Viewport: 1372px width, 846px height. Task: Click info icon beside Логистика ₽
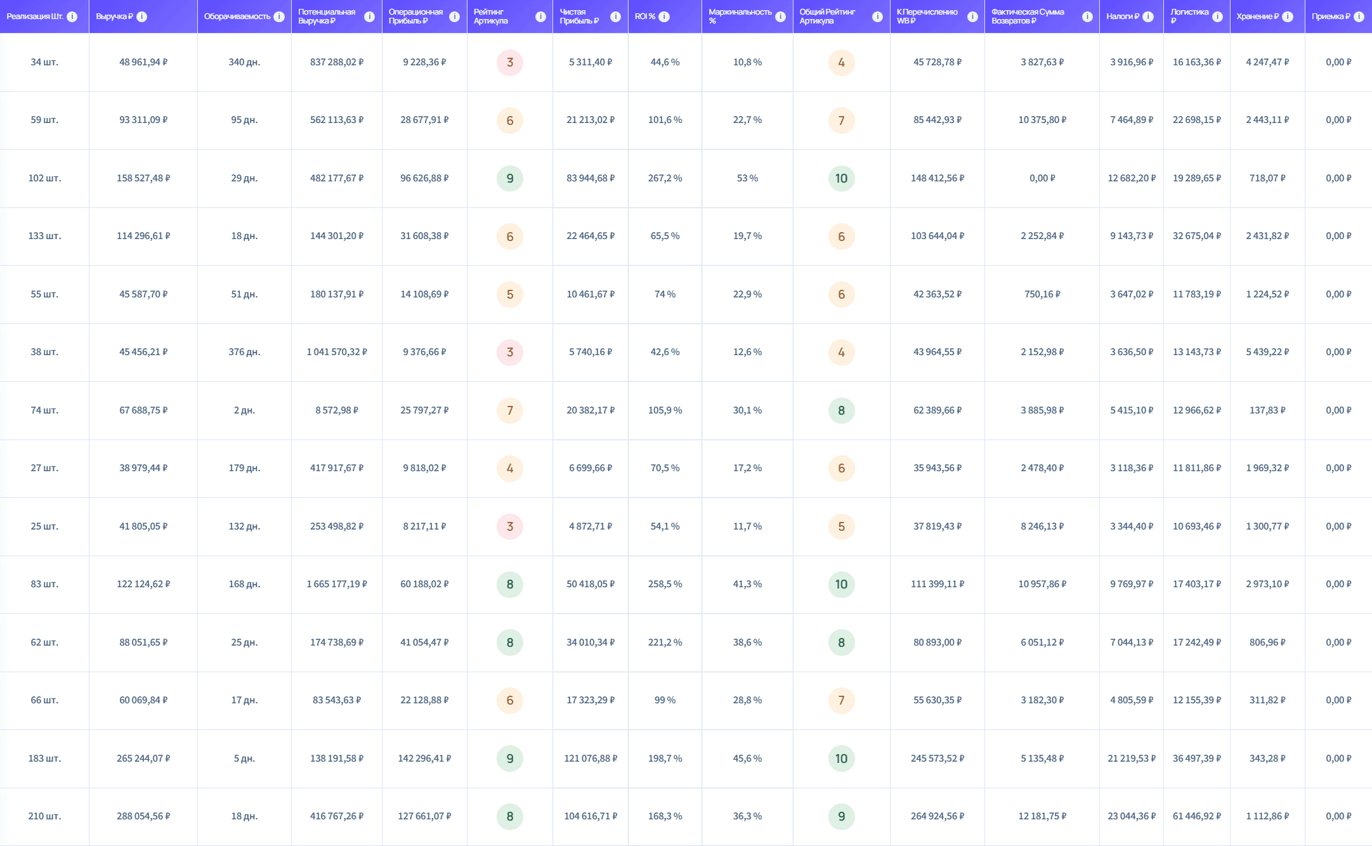coord(1217,16)
